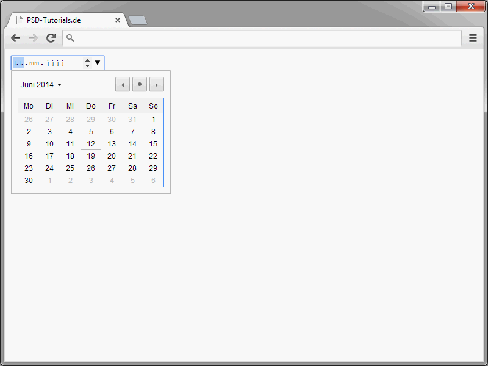Select day 22 in calendar

coord(153,156)
